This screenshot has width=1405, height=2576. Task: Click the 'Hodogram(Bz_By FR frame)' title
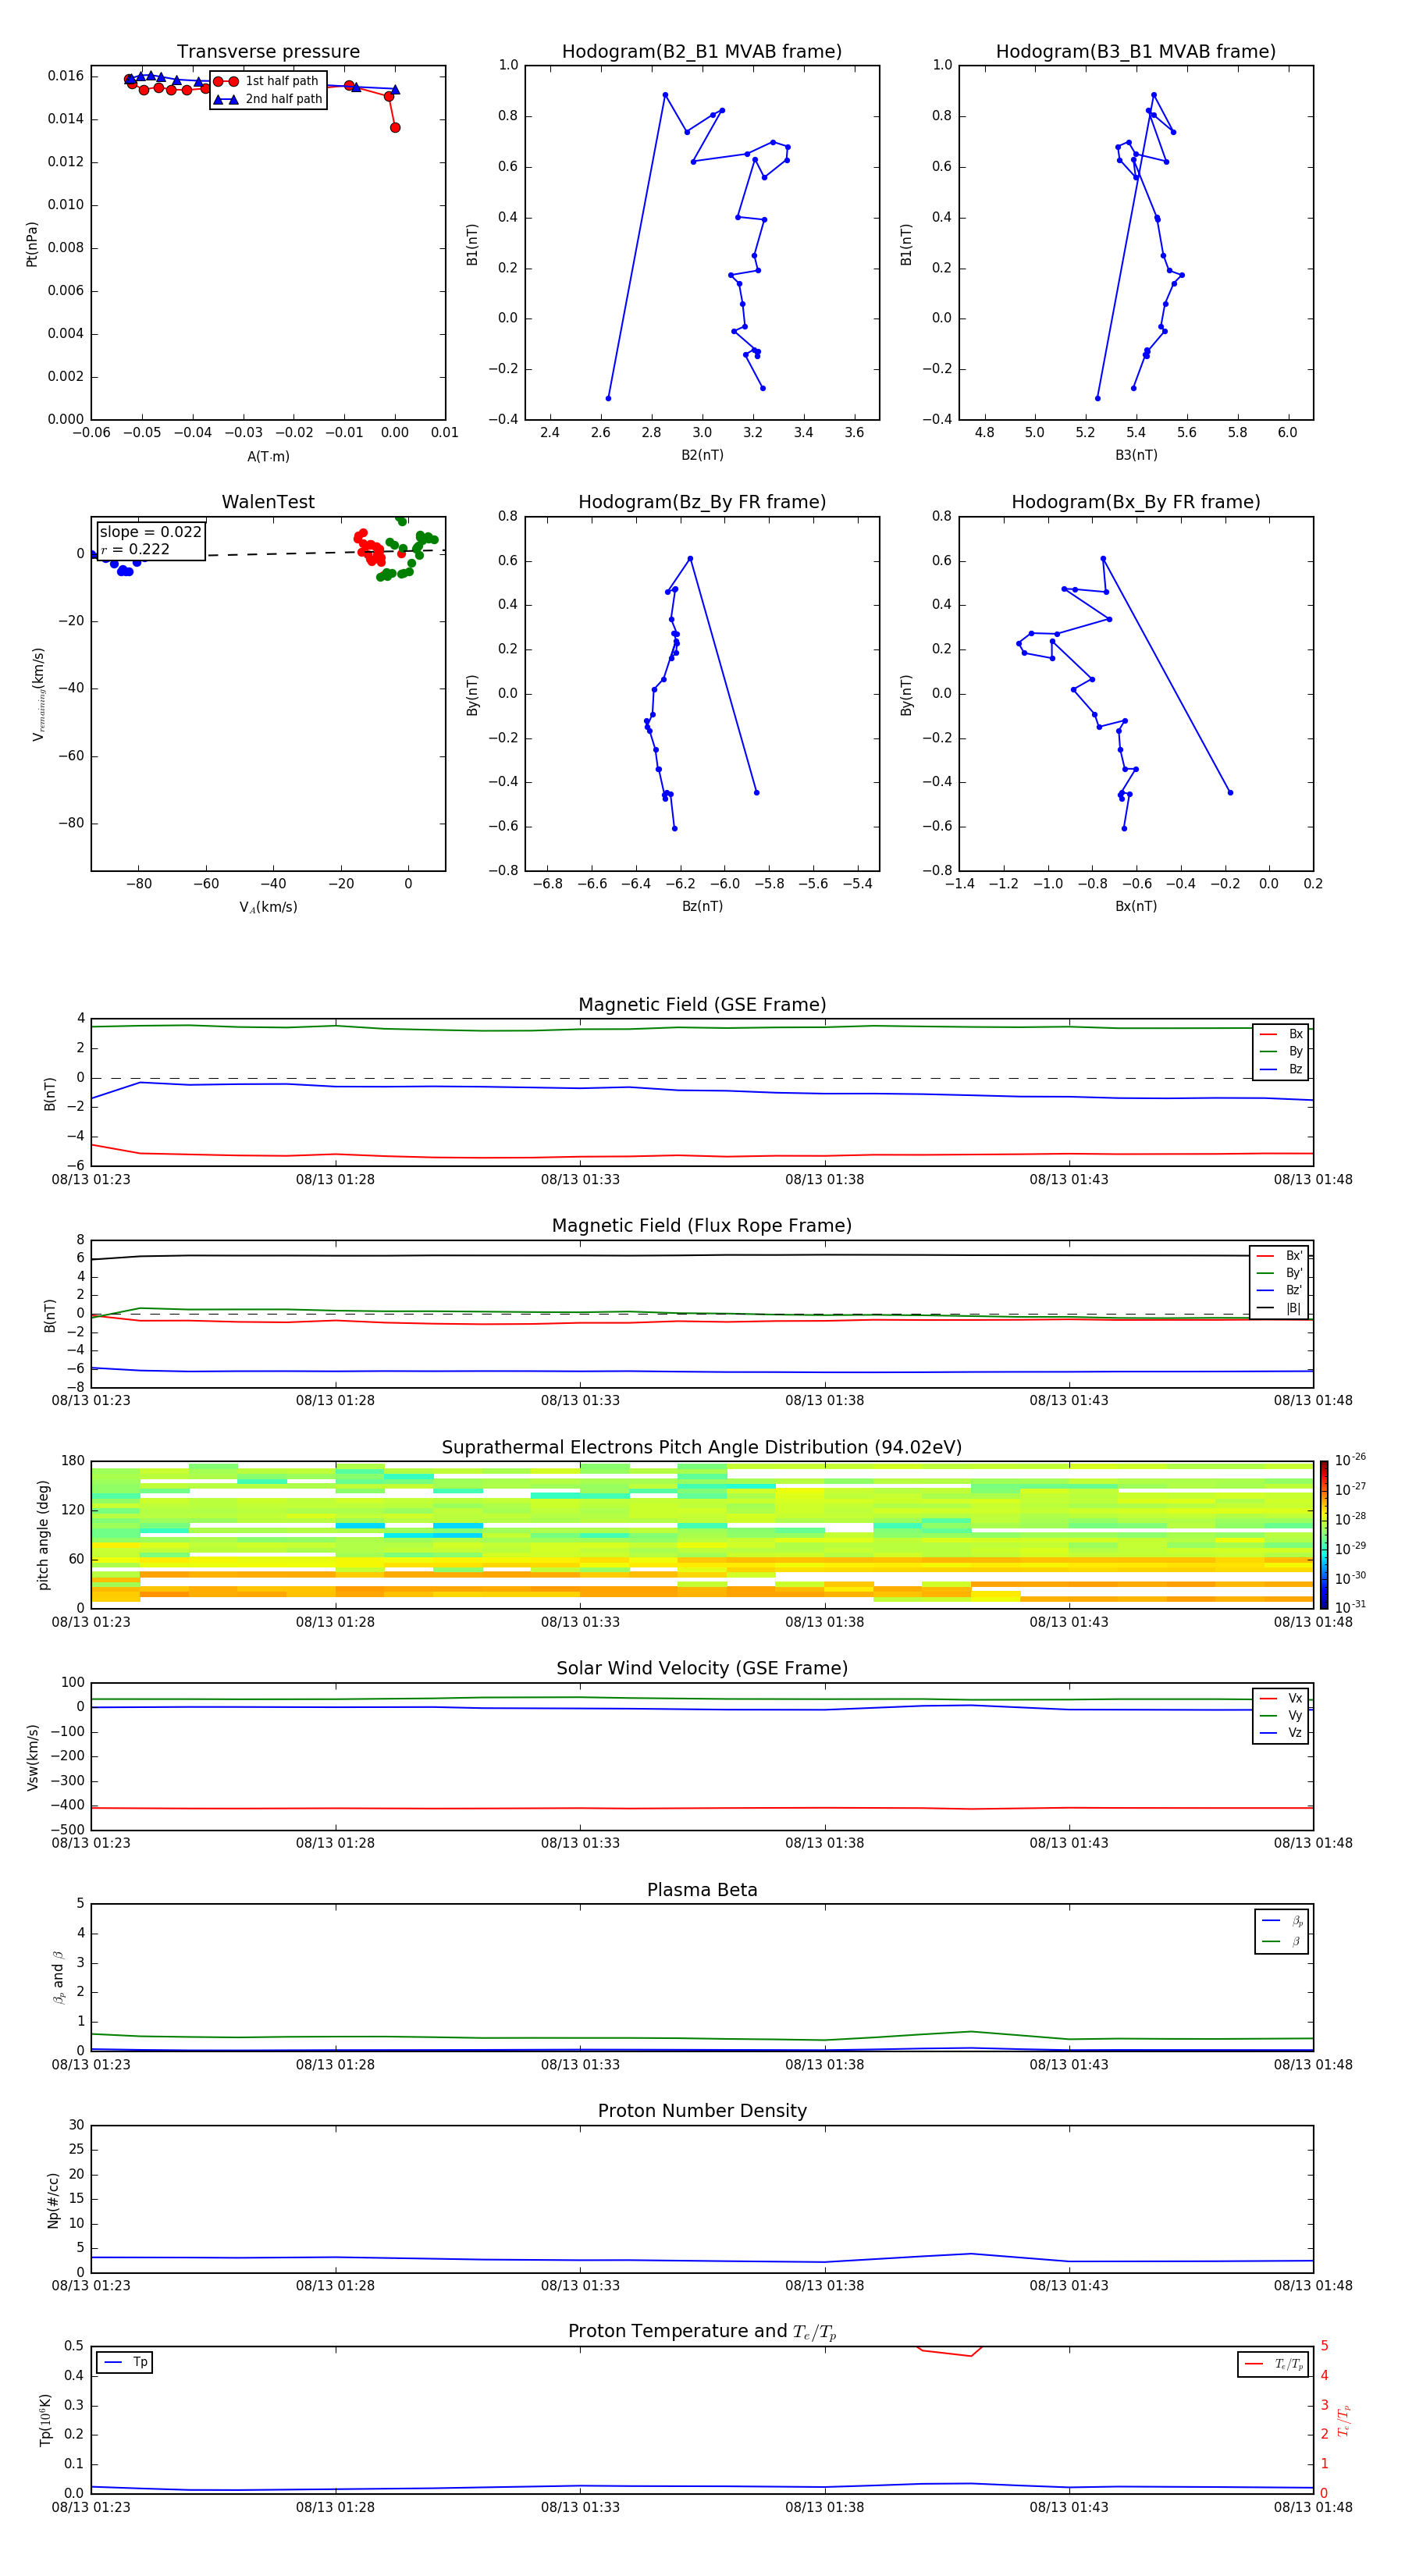702,502
